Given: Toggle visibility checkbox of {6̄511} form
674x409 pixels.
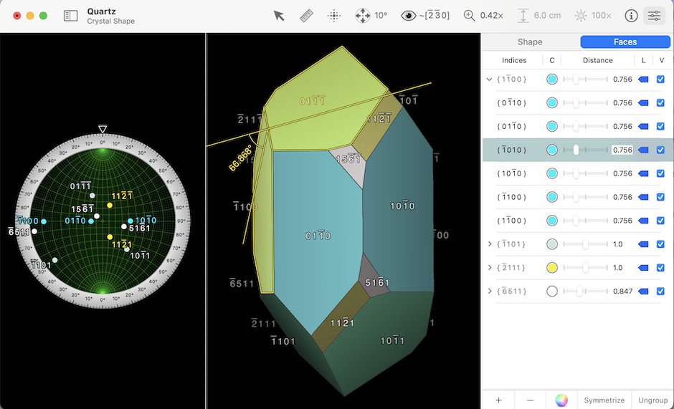Looking at the screenshot, I should [x=661, y=292].
